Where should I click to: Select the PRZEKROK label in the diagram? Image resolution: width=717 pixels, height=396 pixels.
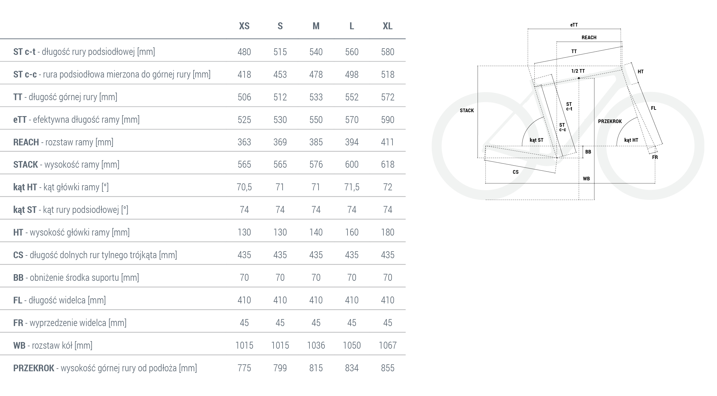610,121
